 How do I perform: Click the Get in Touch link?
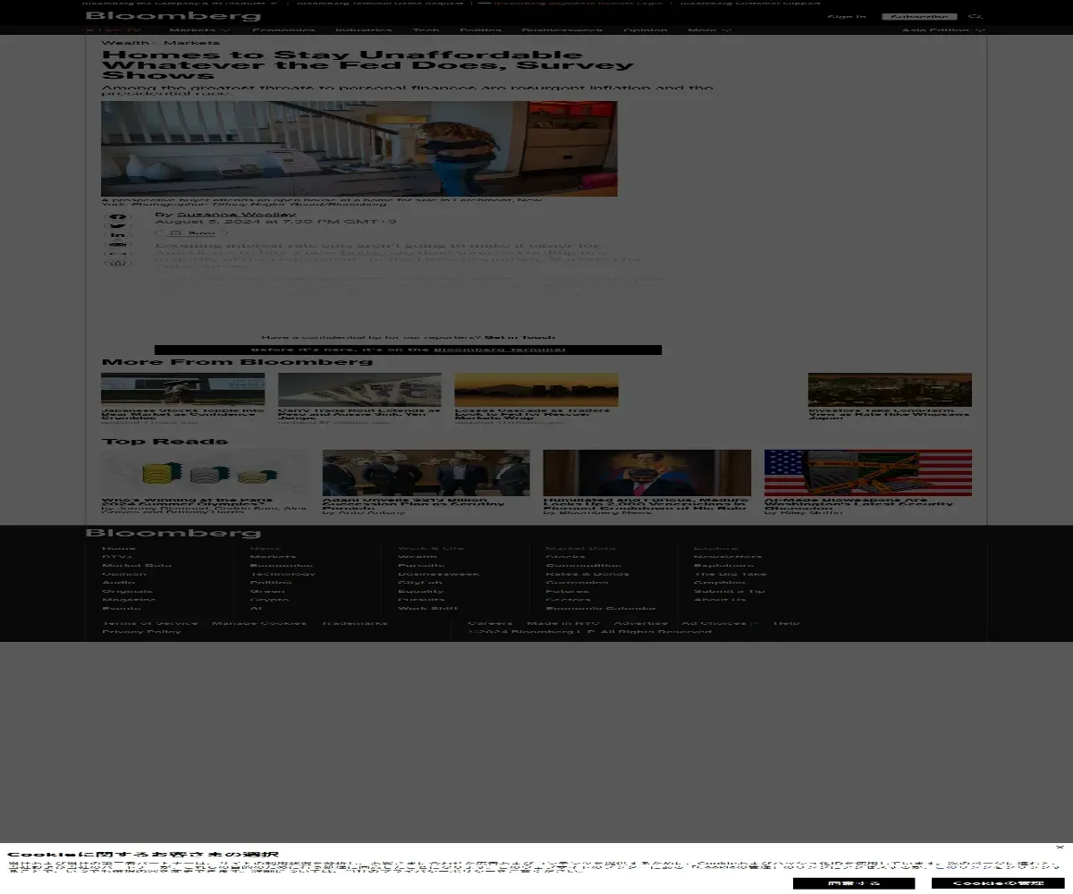point(520,337)
